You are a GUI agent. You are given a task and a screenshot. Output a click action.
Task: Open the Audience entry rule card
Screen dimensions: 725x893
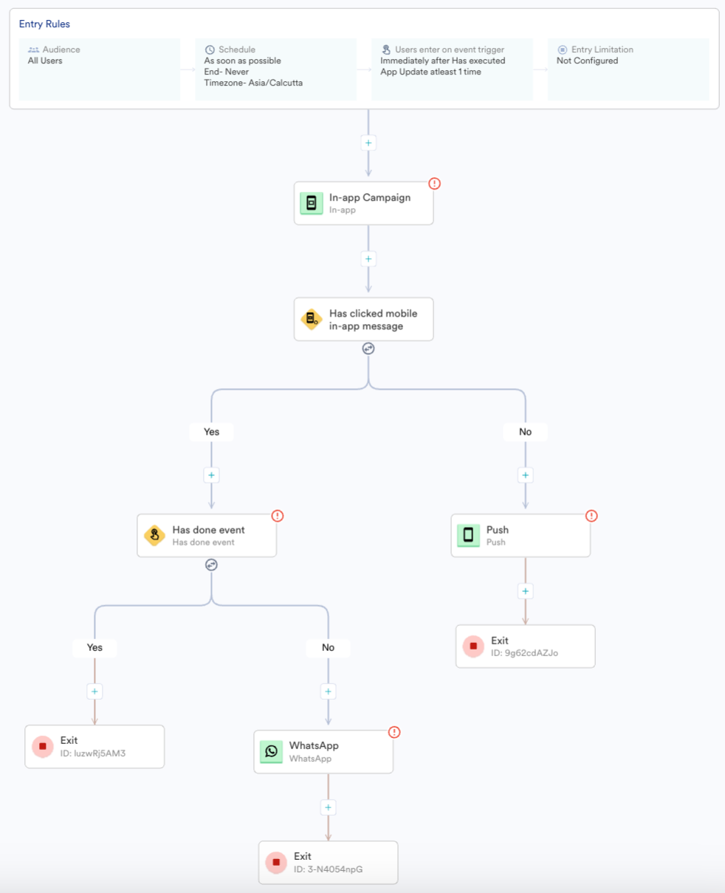tap(100, 69)
